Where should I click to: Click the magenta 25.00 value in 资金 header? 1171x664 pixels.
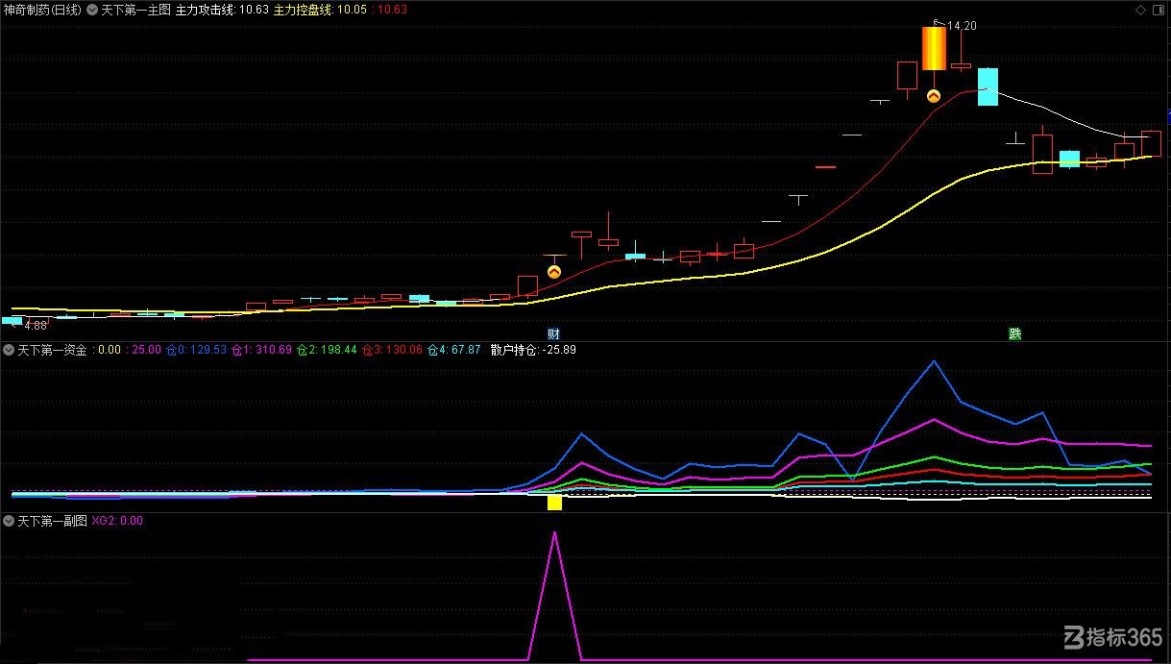[x=146, y=350]
